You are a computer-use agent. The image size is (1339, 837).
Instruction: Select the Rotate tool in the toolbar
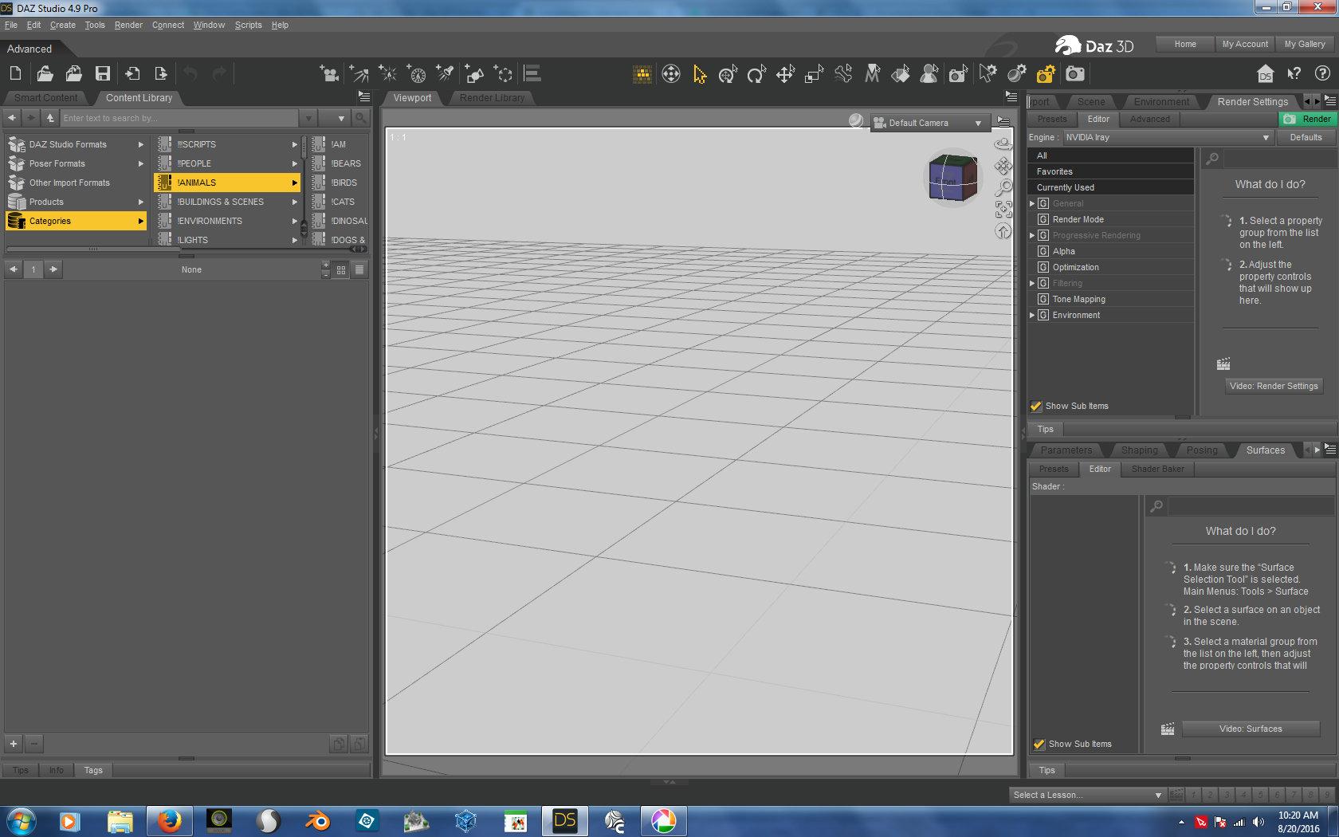click(756, 74)
